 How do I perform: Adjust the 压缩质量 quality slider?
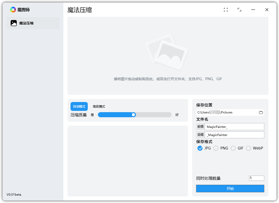tap(134, 115)
